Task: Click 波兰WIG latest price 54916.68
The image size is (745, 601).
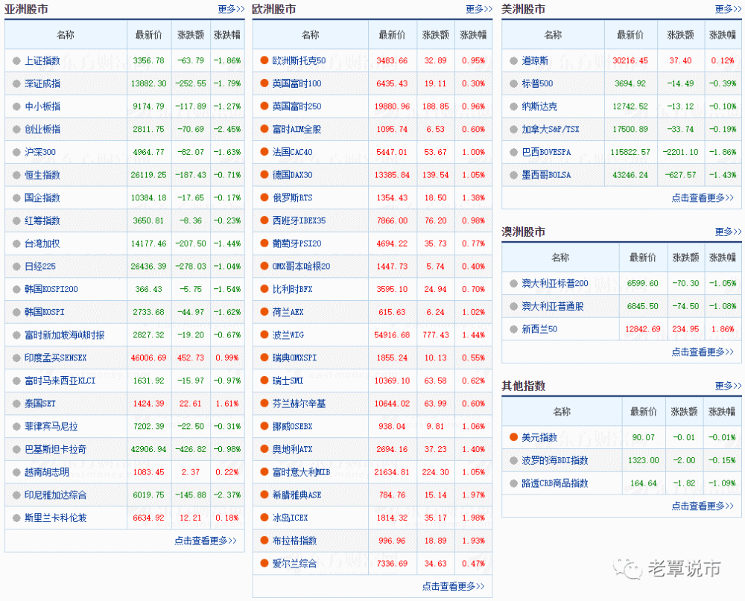Action: tap(392, 335)
